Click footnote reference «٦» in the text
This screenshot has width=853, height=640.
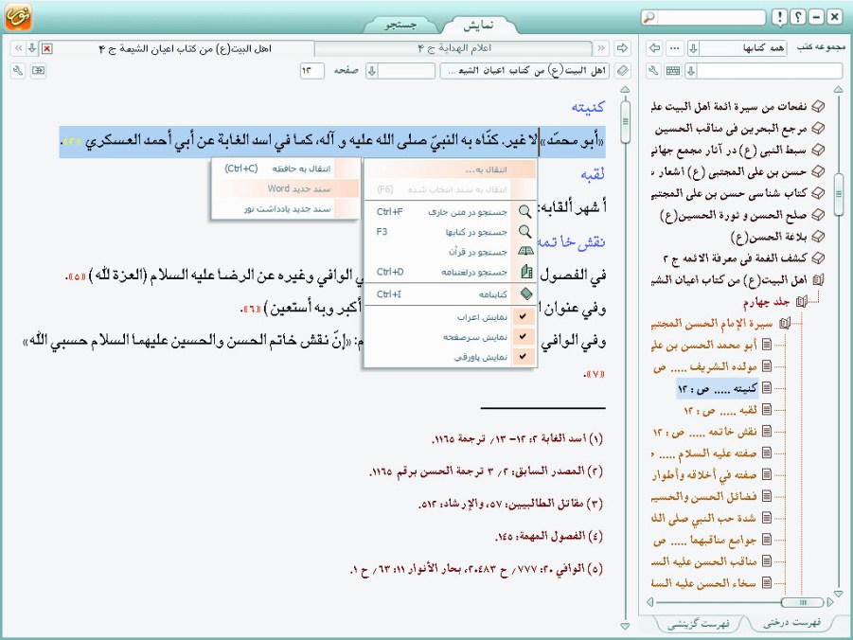pyautogui.click(x=250, y=310)
